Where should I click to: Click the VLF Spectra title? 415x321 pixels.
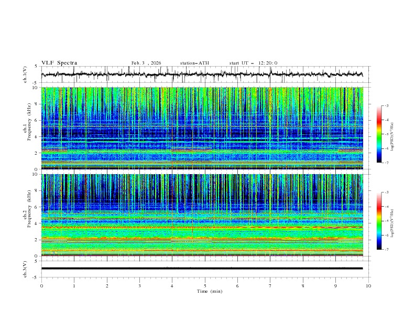click(x=59, y=63)
